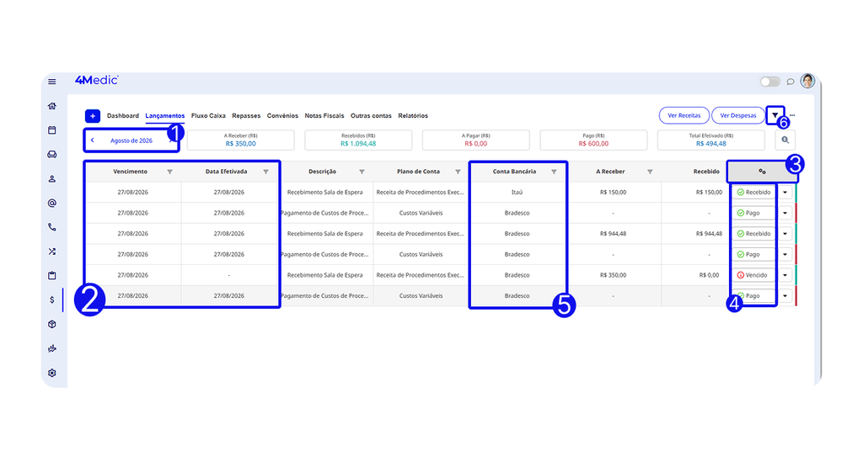
Task: Open the chat bubble icon
Action: (791, 82)
